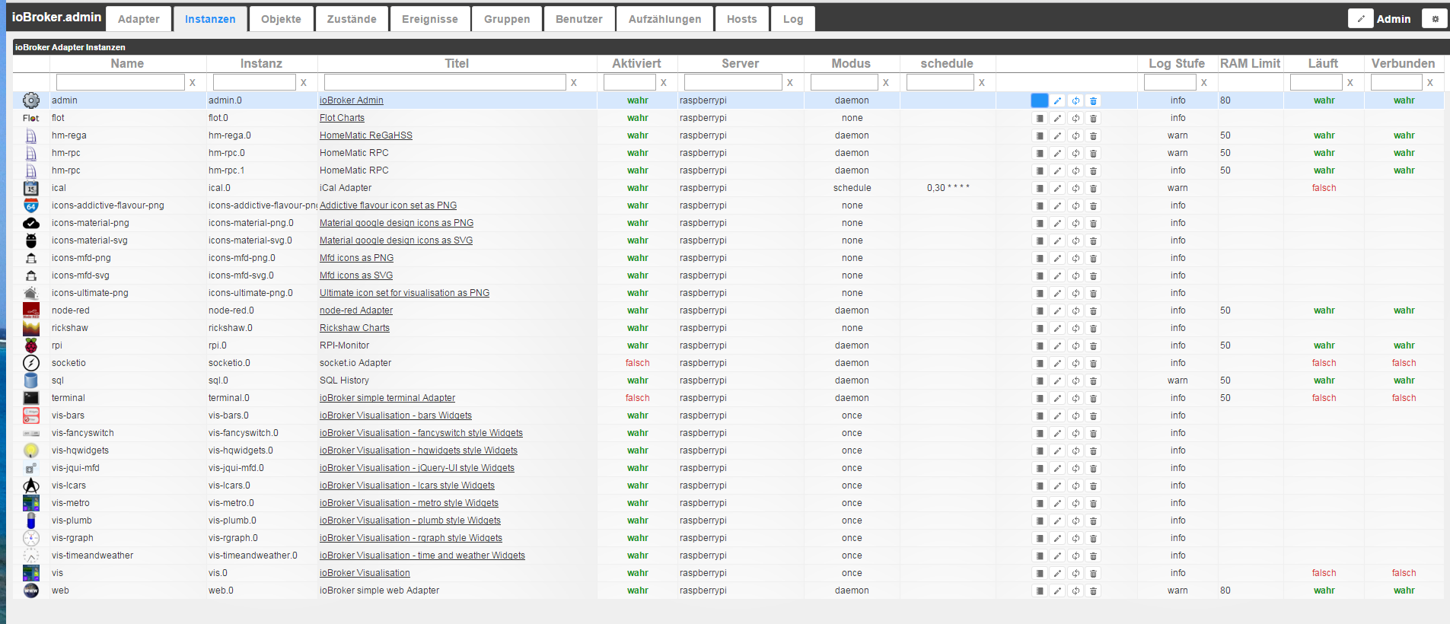Viewport: 1450px width, 624px height.
Task: Click the Titel filter input field
Action: pyautogui.click(x=445, y=82)
